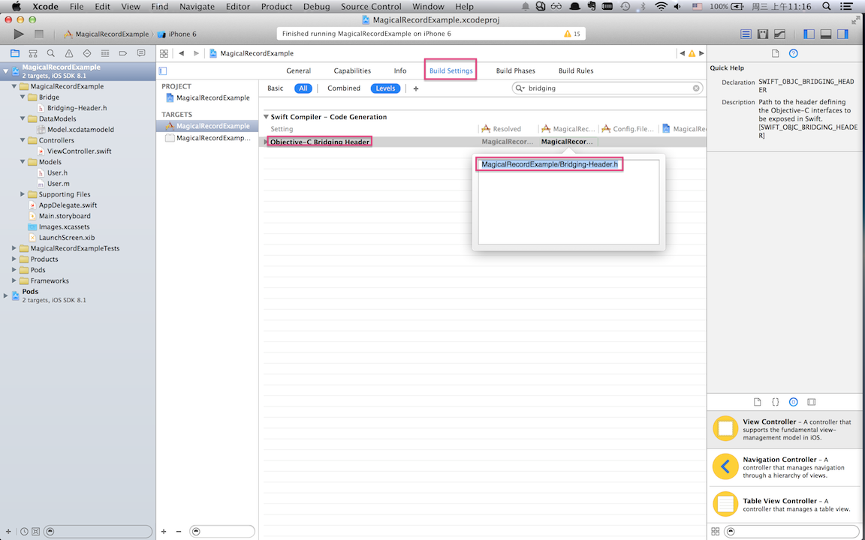This screenshot has width=865, height=540.
Task: Collapse Swift Compiler - Code Generation section
Action: click(266, 117)
